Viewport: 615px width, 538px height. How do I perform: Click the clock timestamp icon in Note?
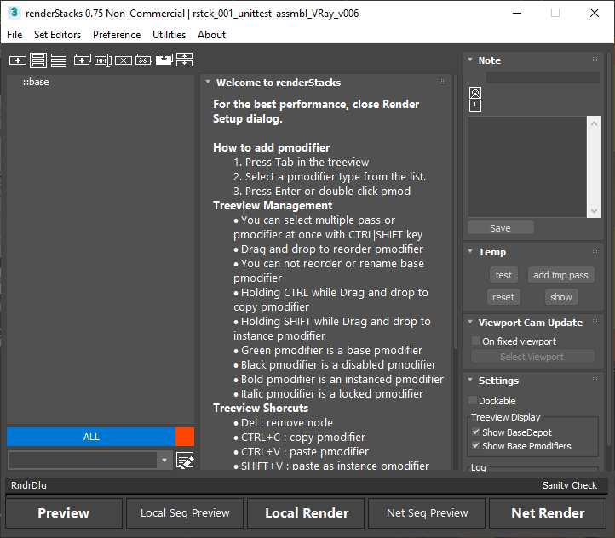475,106
